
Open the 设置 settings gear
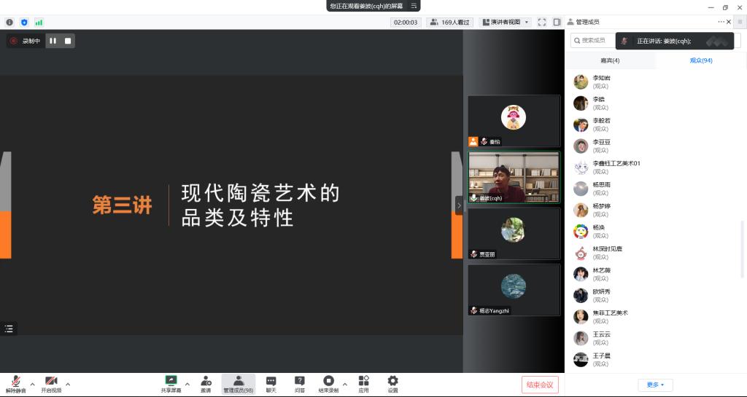(x=392, y=383)
